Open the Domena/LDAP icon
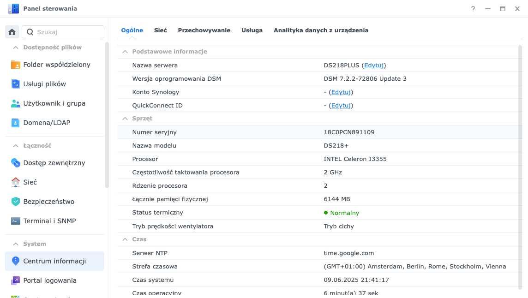528x298 pixels. point(16,123)
